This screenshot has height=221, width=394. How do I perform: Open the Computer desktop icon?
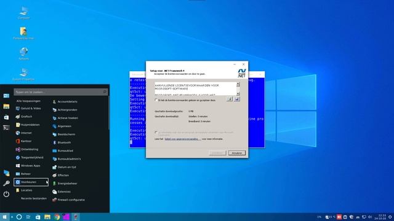(24, 12)
